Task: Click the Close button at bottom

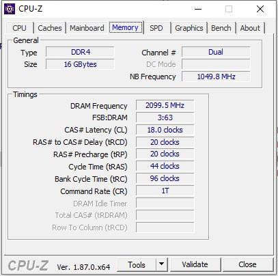Action: pyautogui.click(x=248, y=264)
